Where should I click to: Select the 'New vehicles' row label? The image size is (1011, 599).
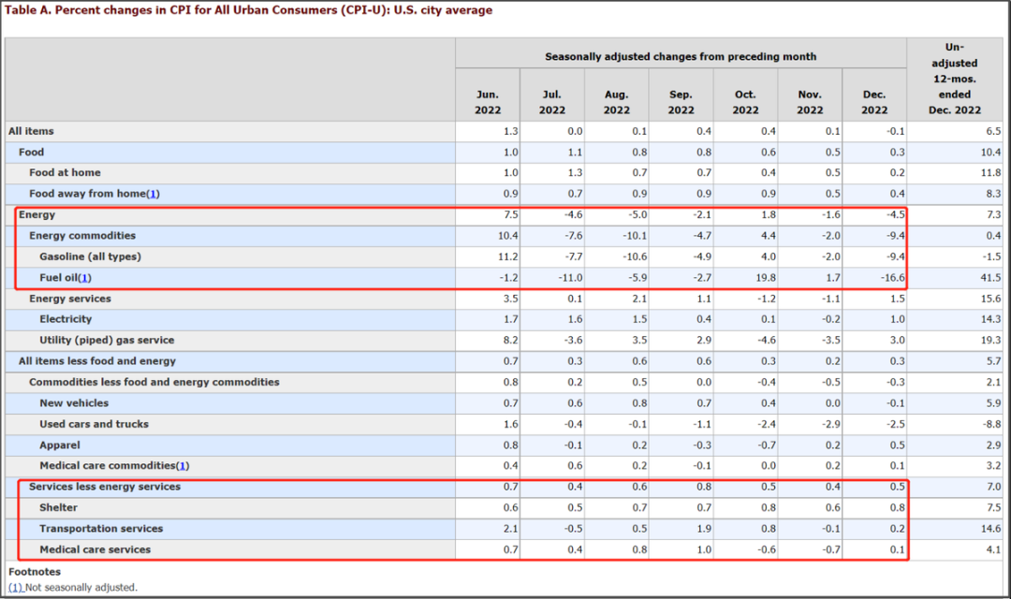click(74, 403)
